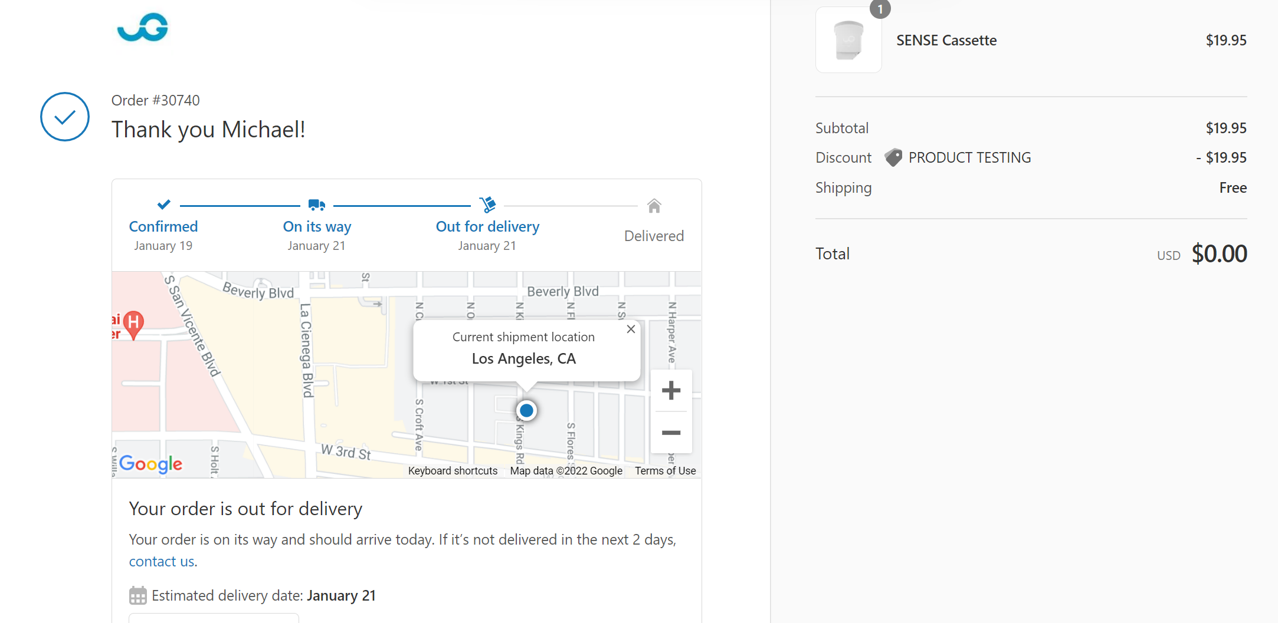Screen dimensions: 1278x623
Task: Click the On its way step label
Action: pos(317,226)
